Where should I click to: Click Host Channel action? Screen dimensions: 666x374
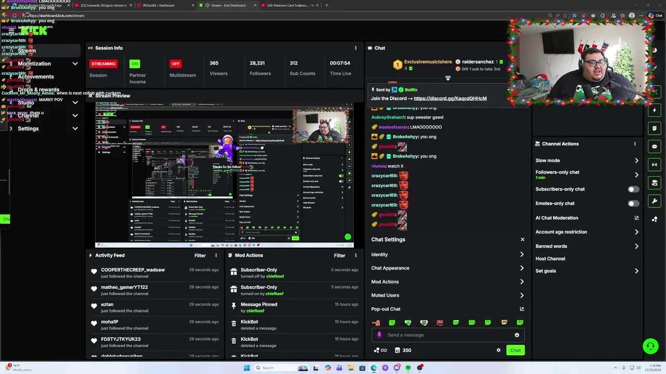click(x=550, y=259)
